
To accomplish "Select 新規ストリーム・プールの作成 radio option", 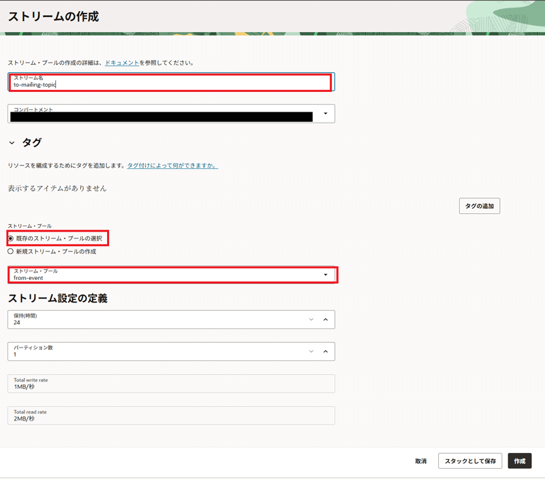I will tap(11, 251).
